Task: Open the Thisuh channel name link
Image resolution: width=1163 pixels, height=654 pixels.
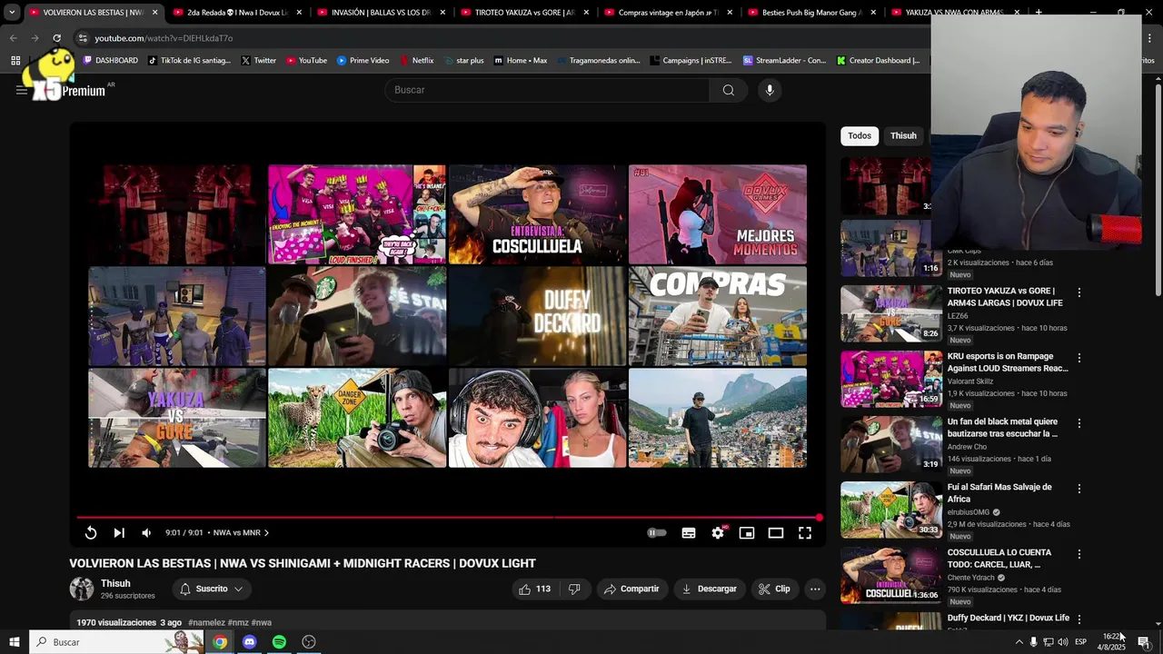Action: 115,583
